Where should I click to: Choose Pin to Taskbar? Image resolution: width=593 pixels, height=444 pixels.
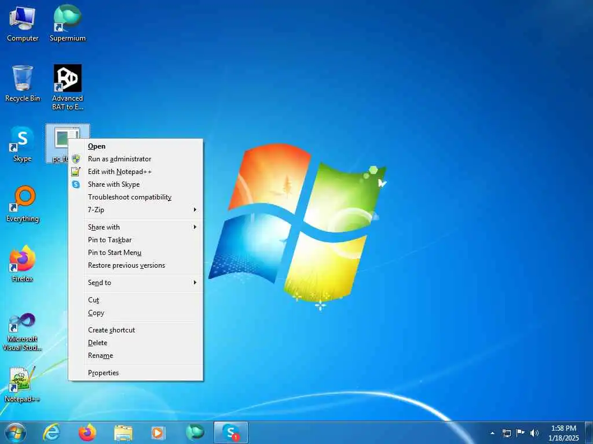click(x=136, y=240)
